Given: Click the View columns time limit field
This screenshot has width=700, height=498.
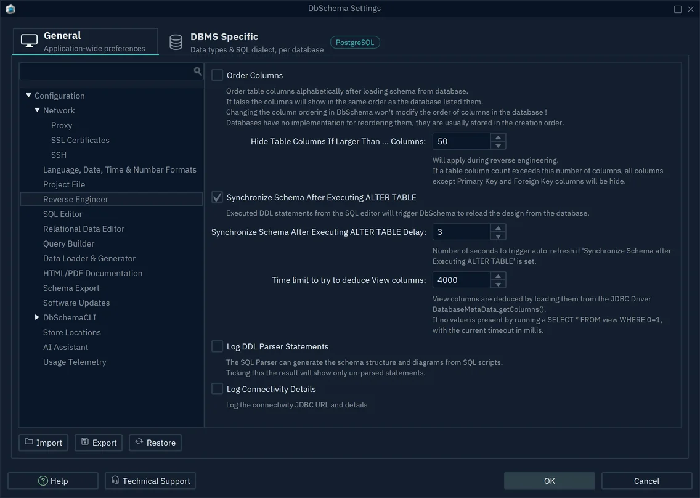Looking at the screenshot, I should [461, 280].
